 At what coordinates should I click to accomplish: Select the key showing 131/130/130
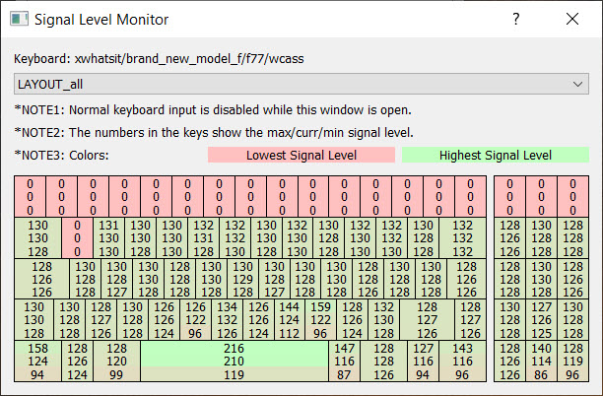(x=108, y=238)
